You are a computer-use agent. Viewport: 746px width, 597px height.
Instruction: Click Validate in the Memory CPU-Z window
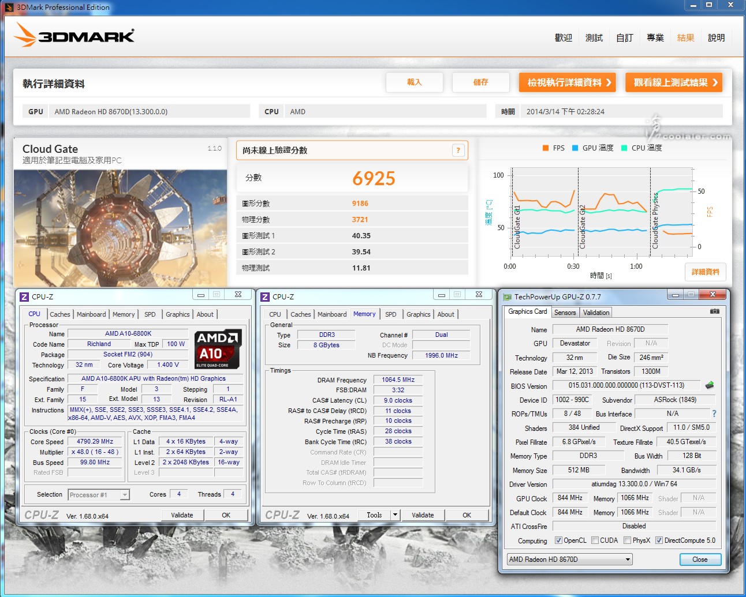(x=423, y=515)
